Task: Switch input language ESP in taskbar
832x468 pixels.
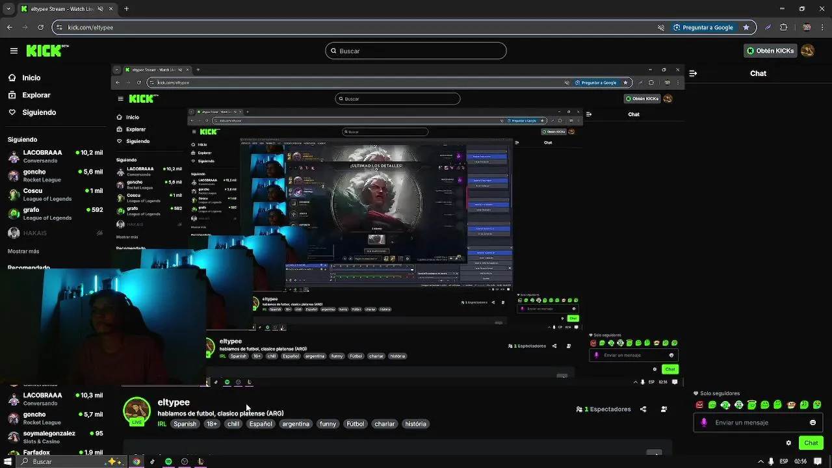Action: [784, 461]
